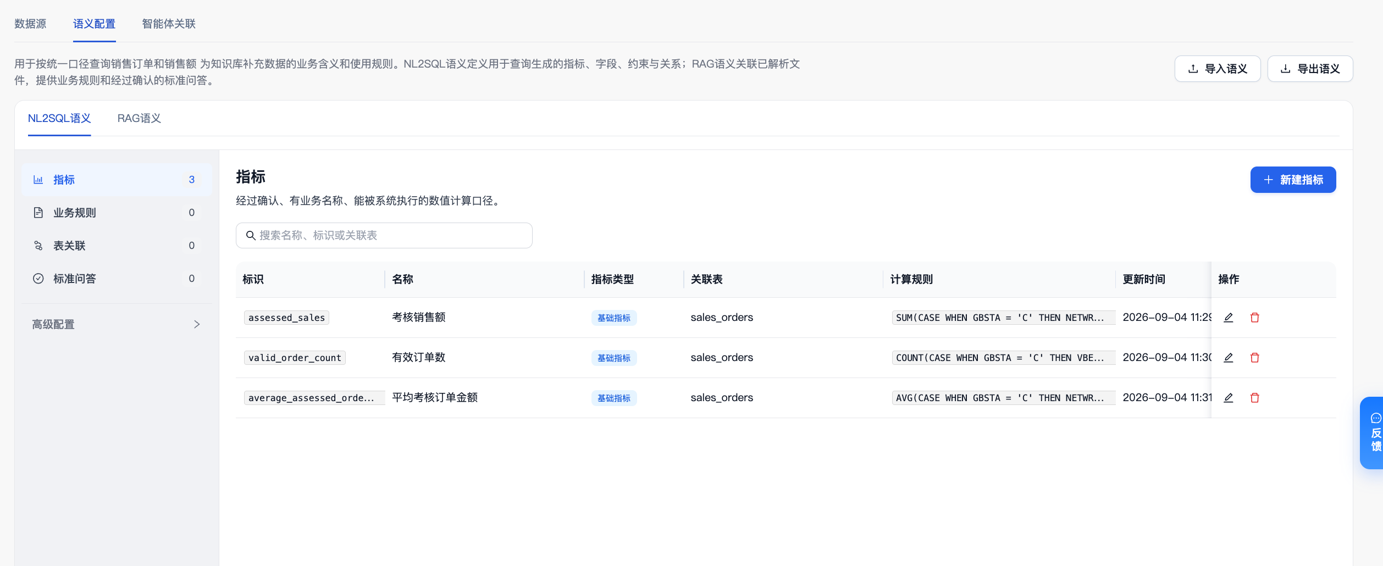Screen dimensions: 1383x566
Task: Expand the 高级配置 section
Action: point(117,324)
